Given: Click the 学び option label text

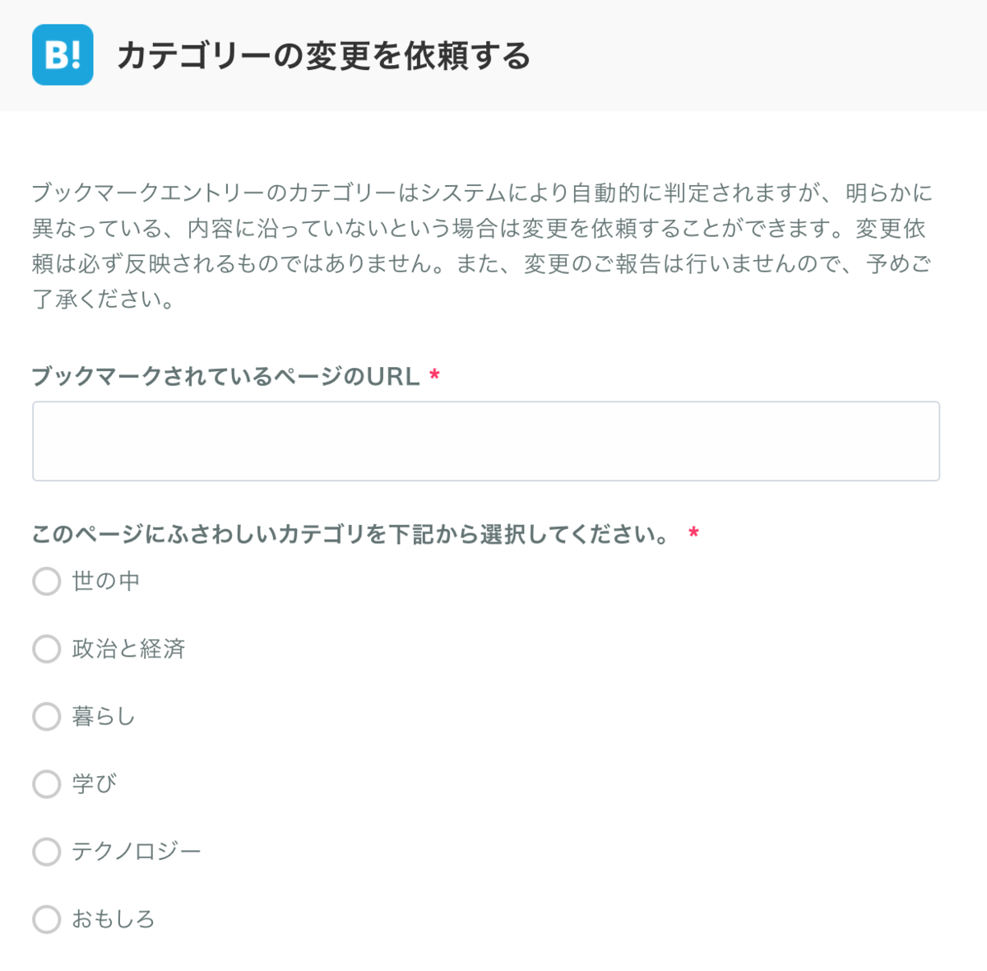Looking at the screenshot, I should pos(95,783).
